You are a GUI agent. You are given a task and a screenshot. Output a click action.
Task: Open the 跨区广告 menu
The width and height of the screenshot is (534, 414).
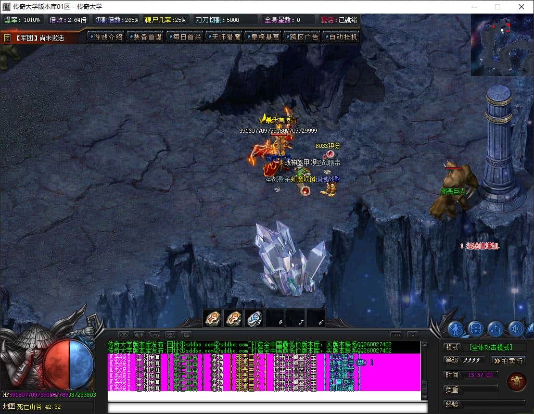pyautogui.click(x=302, y=37)
